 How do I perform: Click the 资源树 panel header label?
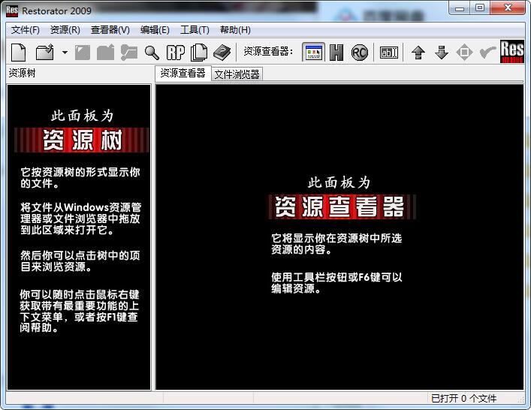click(22, 73)
